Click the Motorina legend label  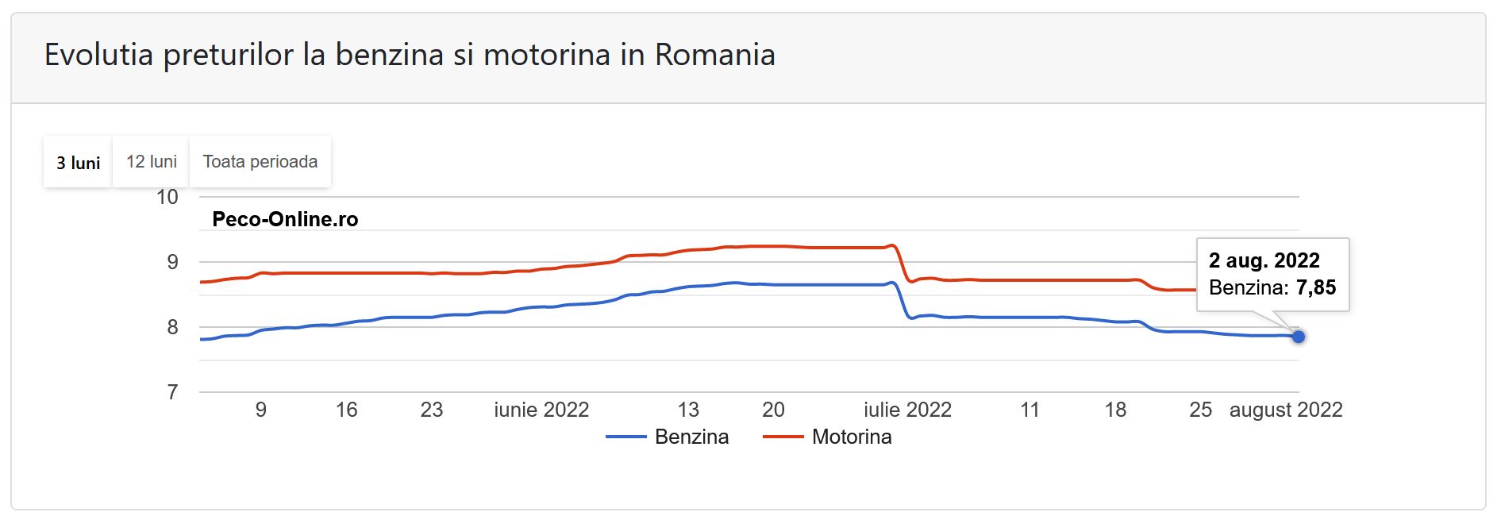tap(852, 437)
